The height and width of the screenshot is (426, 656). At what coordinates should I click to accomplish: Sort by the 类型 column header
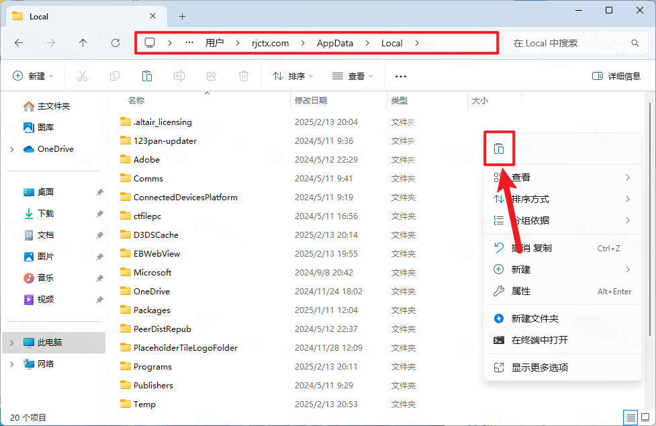pos(399,100)
